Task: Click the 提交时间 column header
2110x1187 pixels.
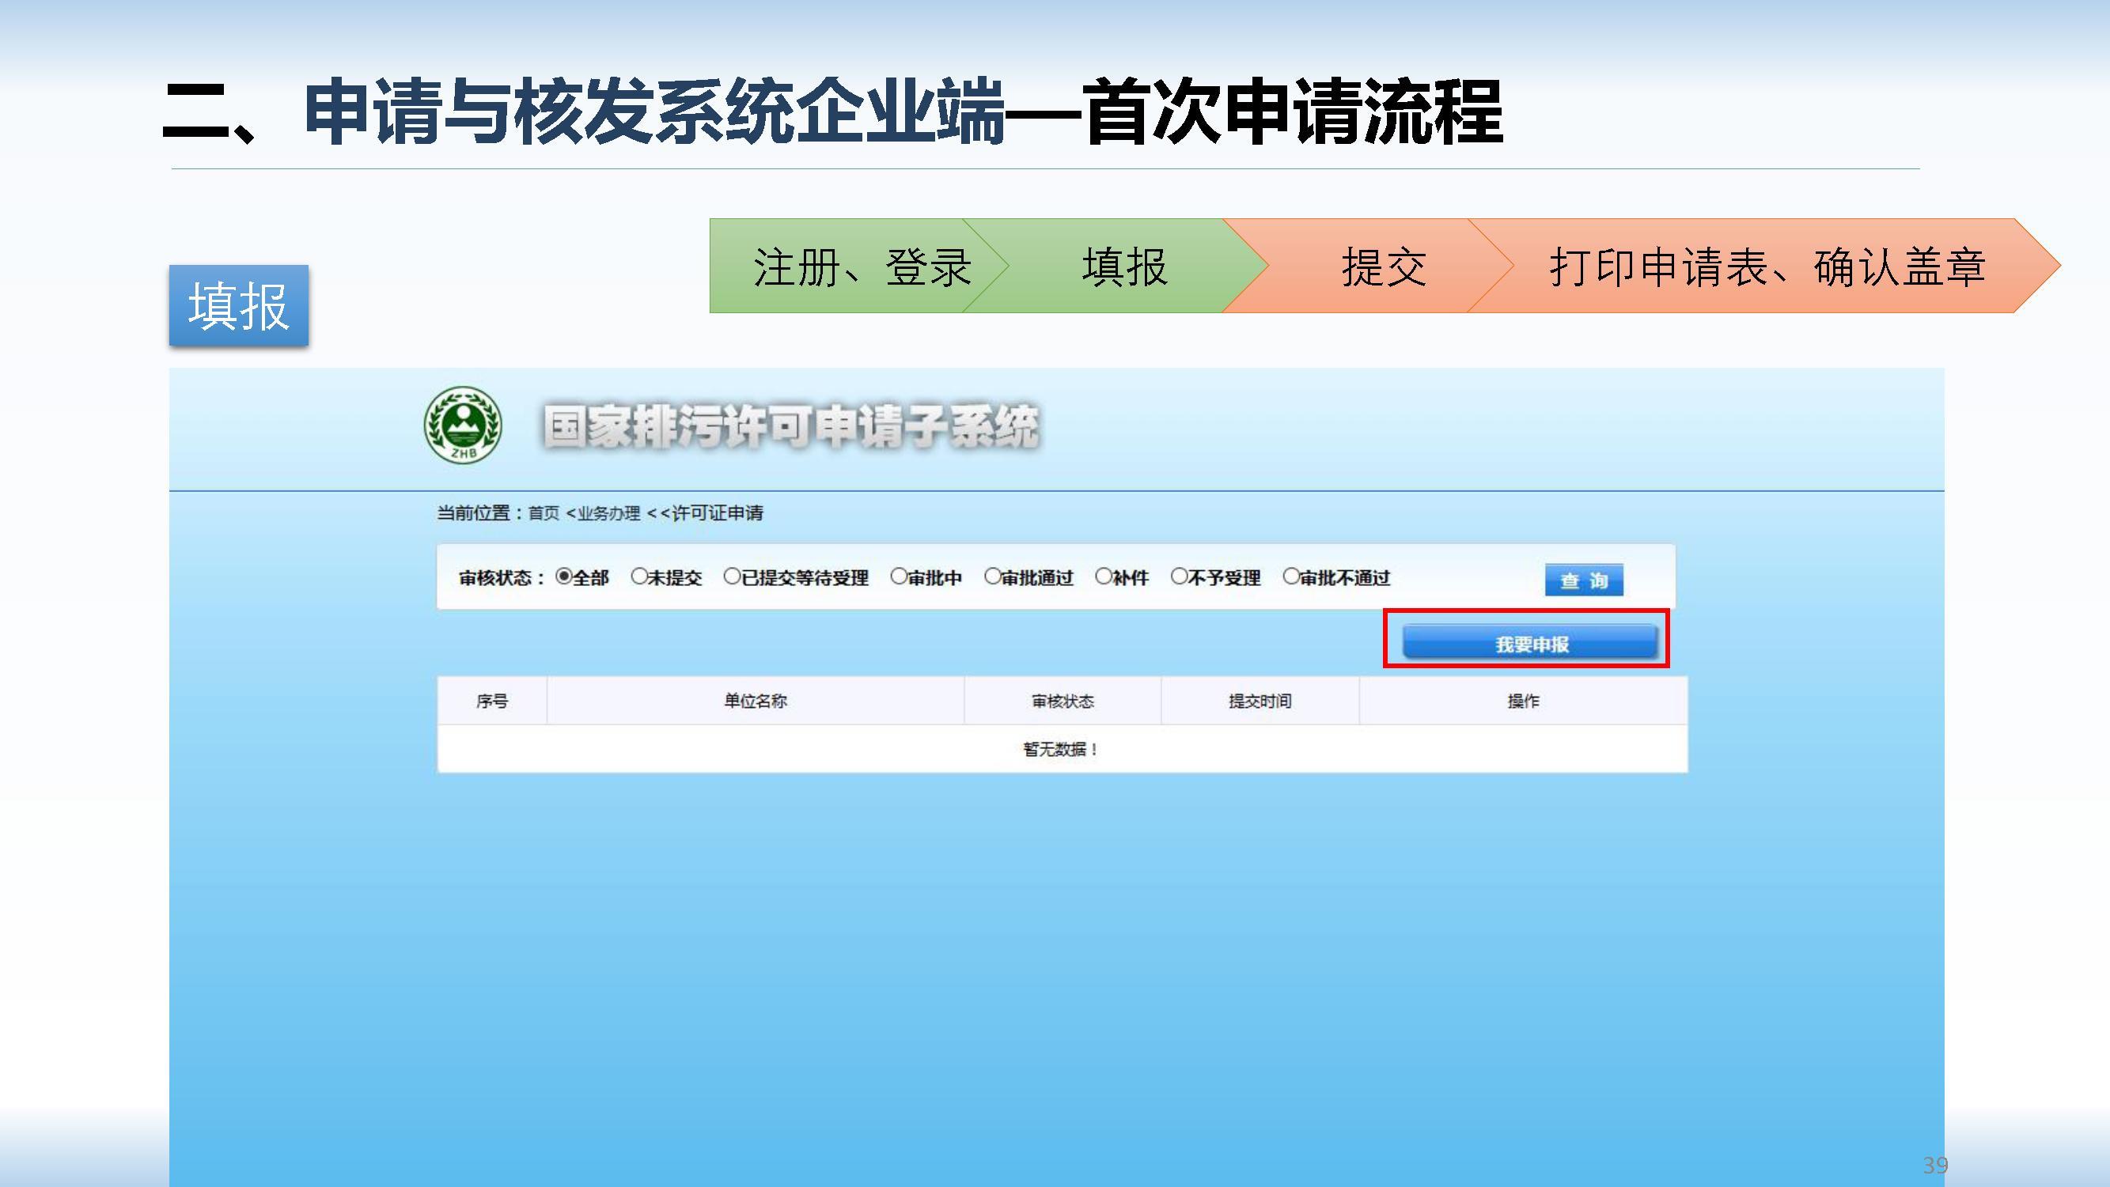Action: (x=1260, y=701)
